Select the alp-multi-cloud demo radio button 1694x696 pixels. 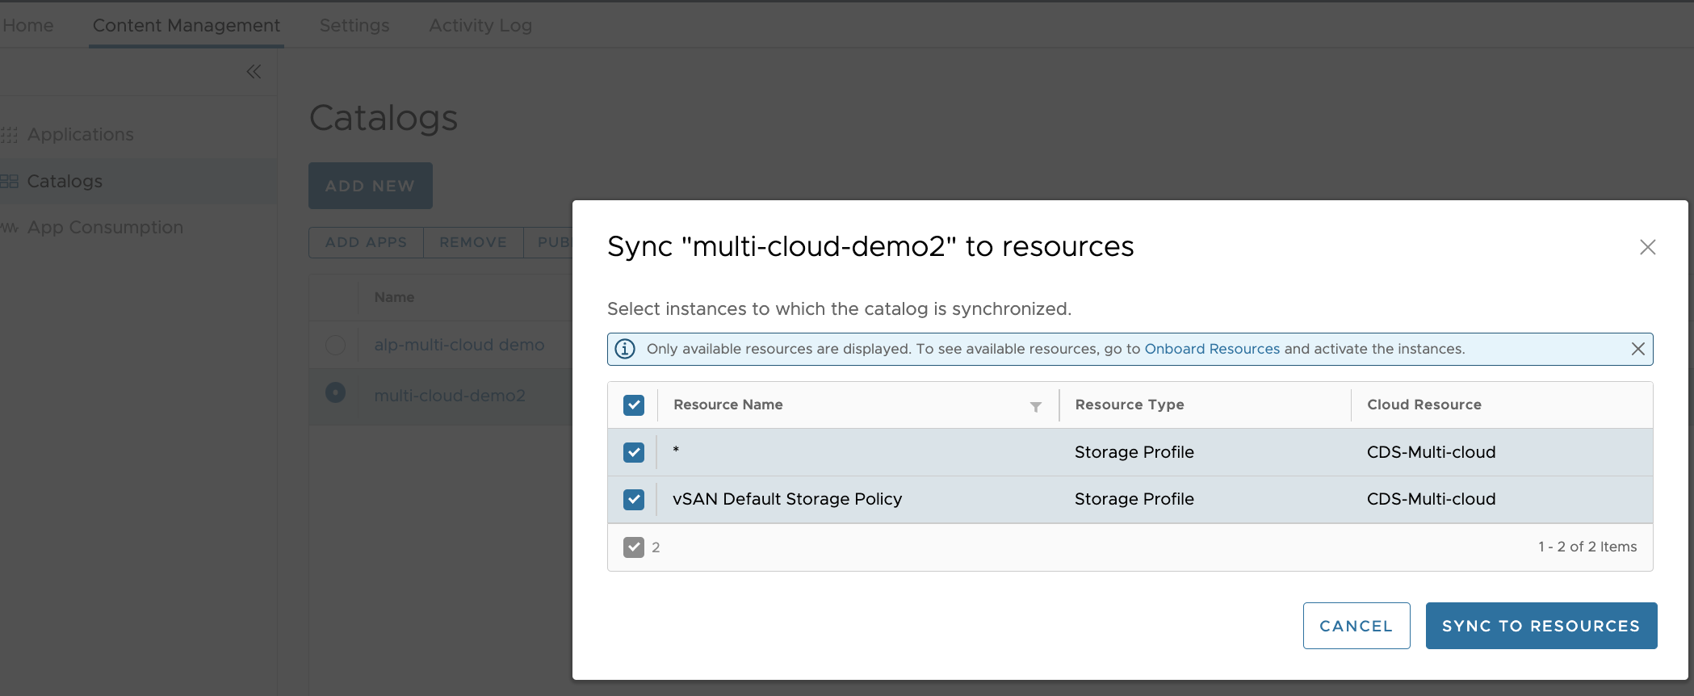pyautogui.click(x=335, y=345)
